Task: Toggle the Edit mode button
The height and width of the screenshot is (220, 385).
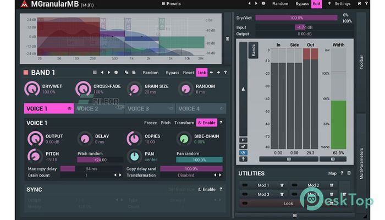Action: 316,4
